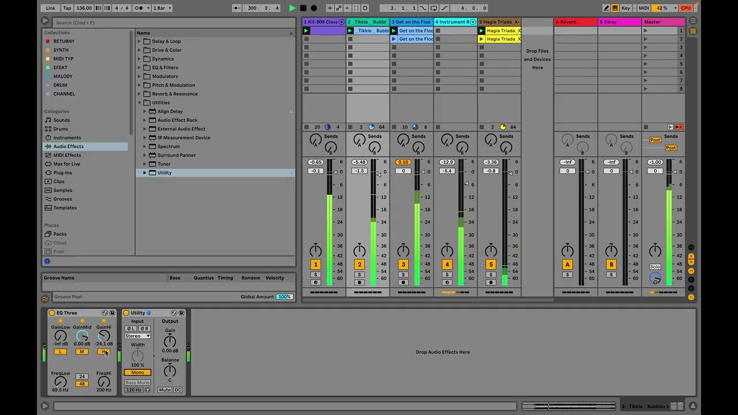Toggle Utility Bass Mono switch
Viewport: 738px width, 415px height.
[137, 383]
